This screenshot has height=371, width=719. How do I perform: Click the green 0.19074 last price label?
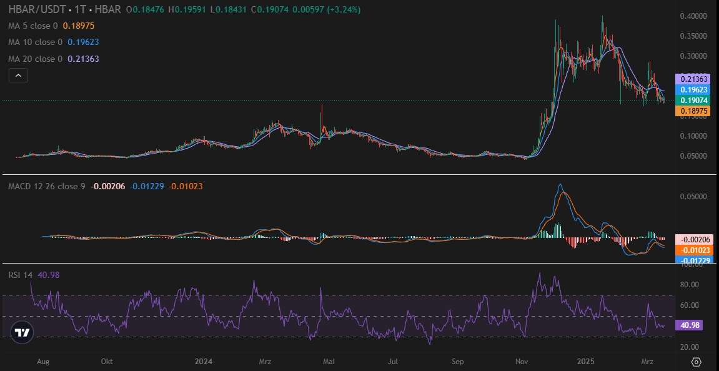point(693,100)
